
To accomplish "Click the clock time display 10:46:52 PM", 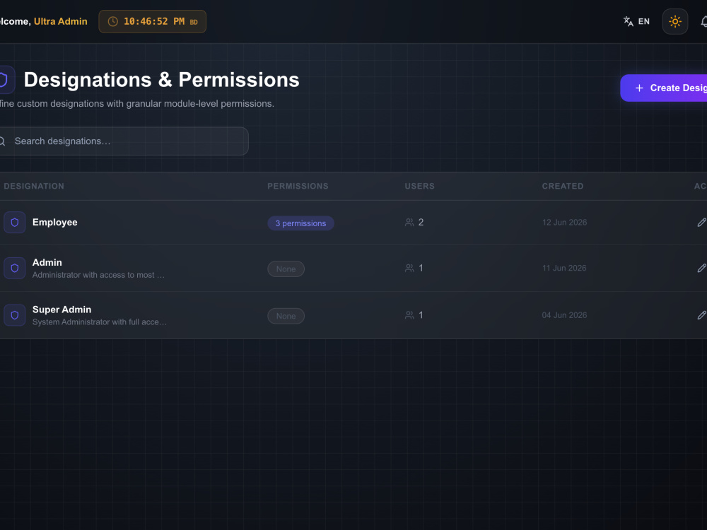I will pyautogui.click(x=153, y=21).
